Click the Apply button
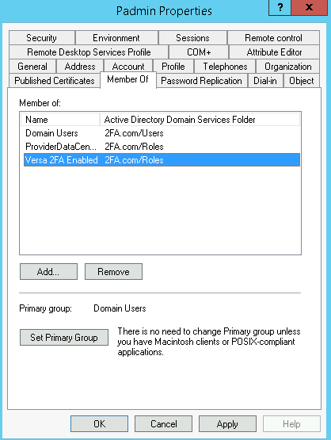The height and width of the screenshot is (440, 331). (x=227, y=423)
